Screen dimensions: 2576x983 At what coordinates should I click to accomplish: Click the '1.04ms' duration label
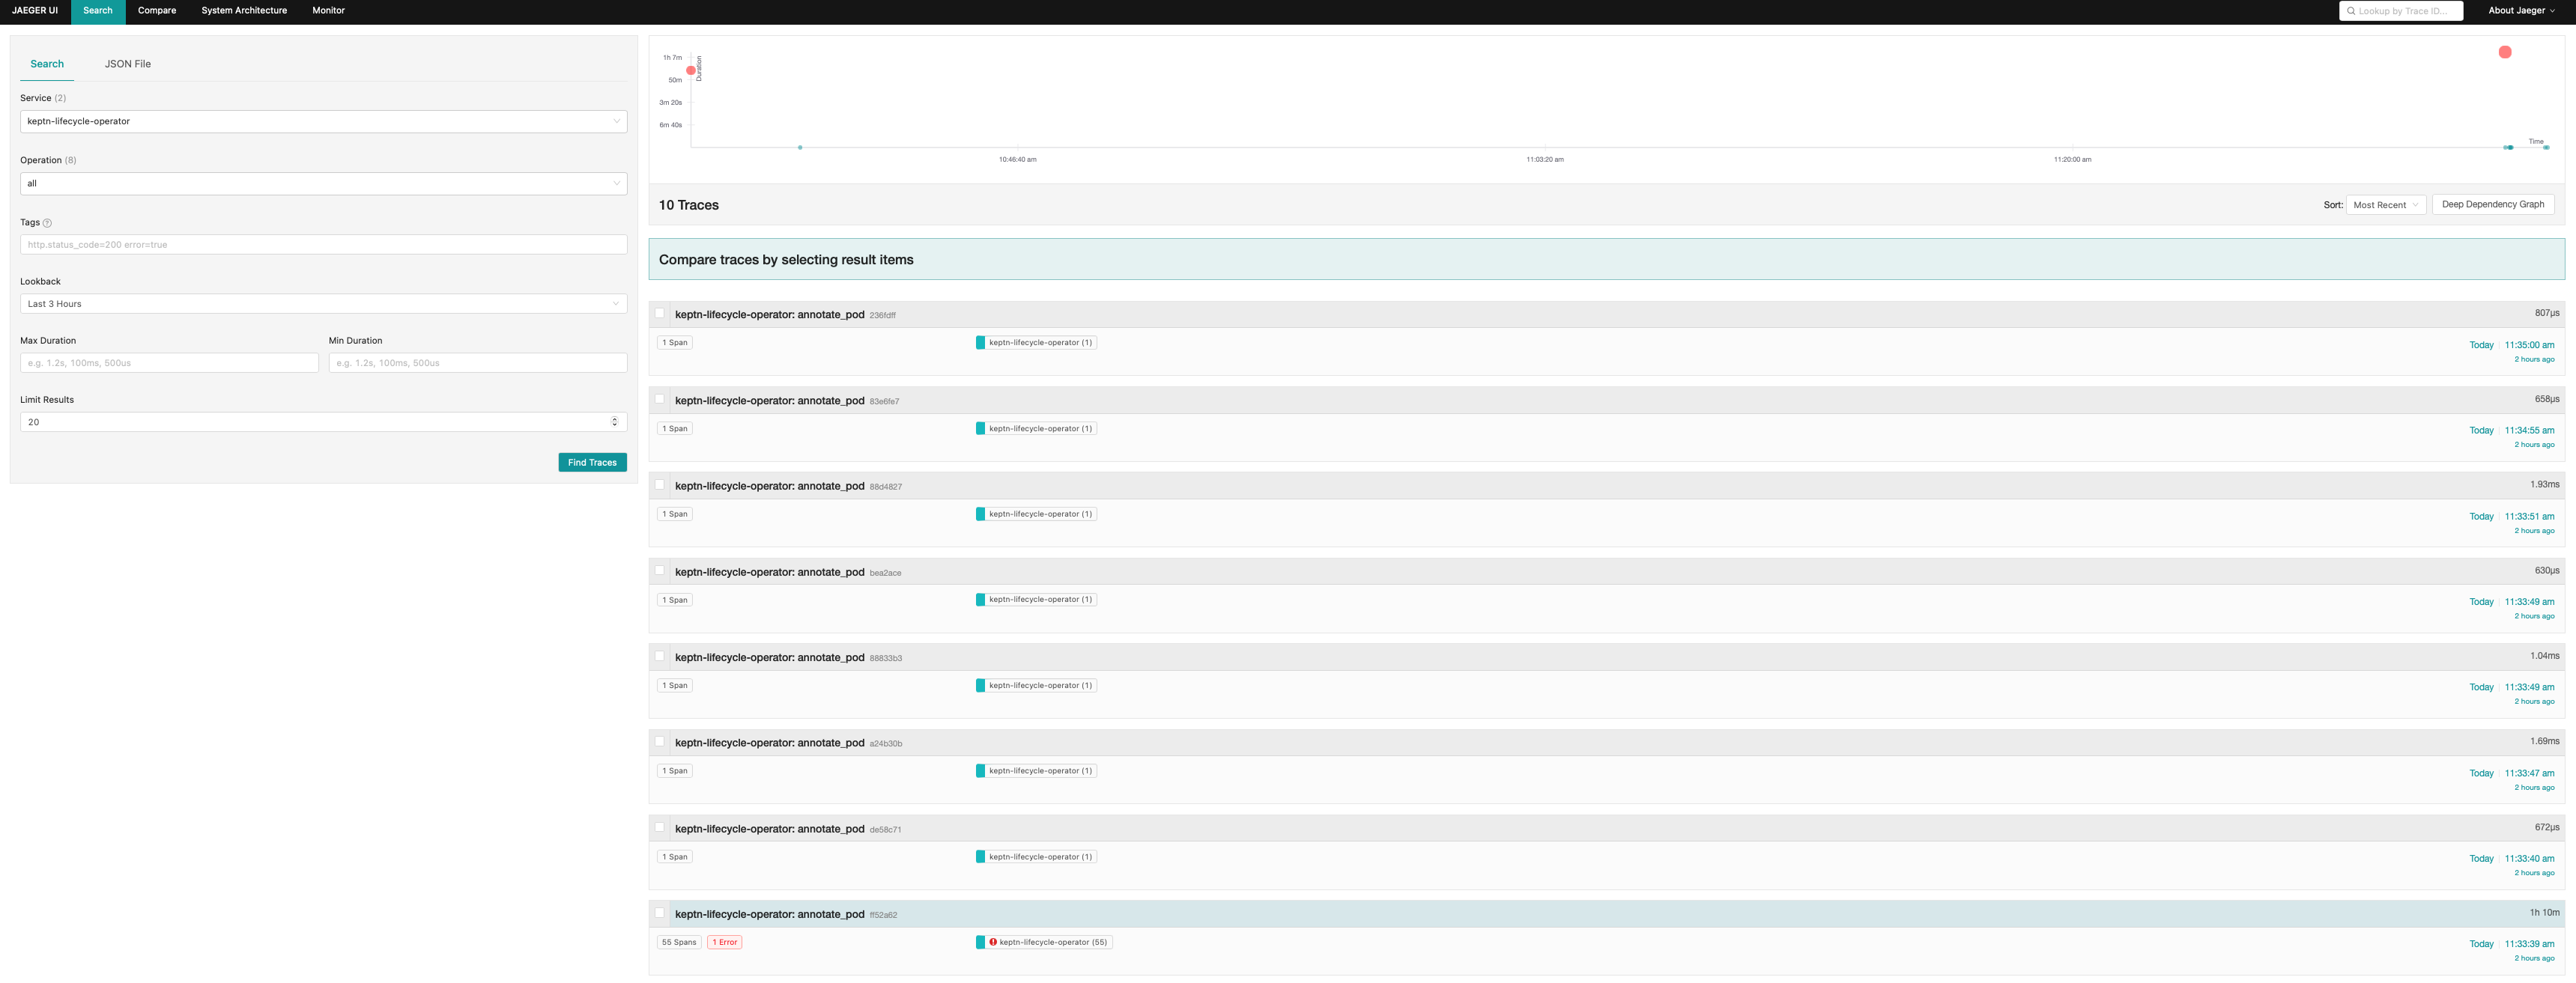point(2544,657)
